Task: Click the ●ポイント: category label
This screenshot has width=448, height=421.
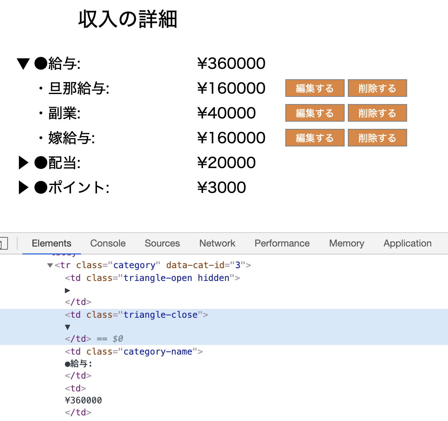Action: (x=72, y=188)
